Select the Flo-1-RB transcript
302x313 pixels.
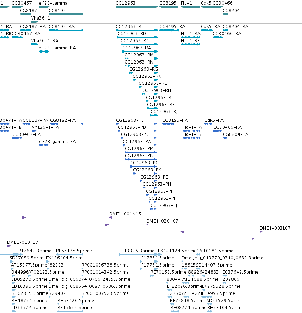191,44
